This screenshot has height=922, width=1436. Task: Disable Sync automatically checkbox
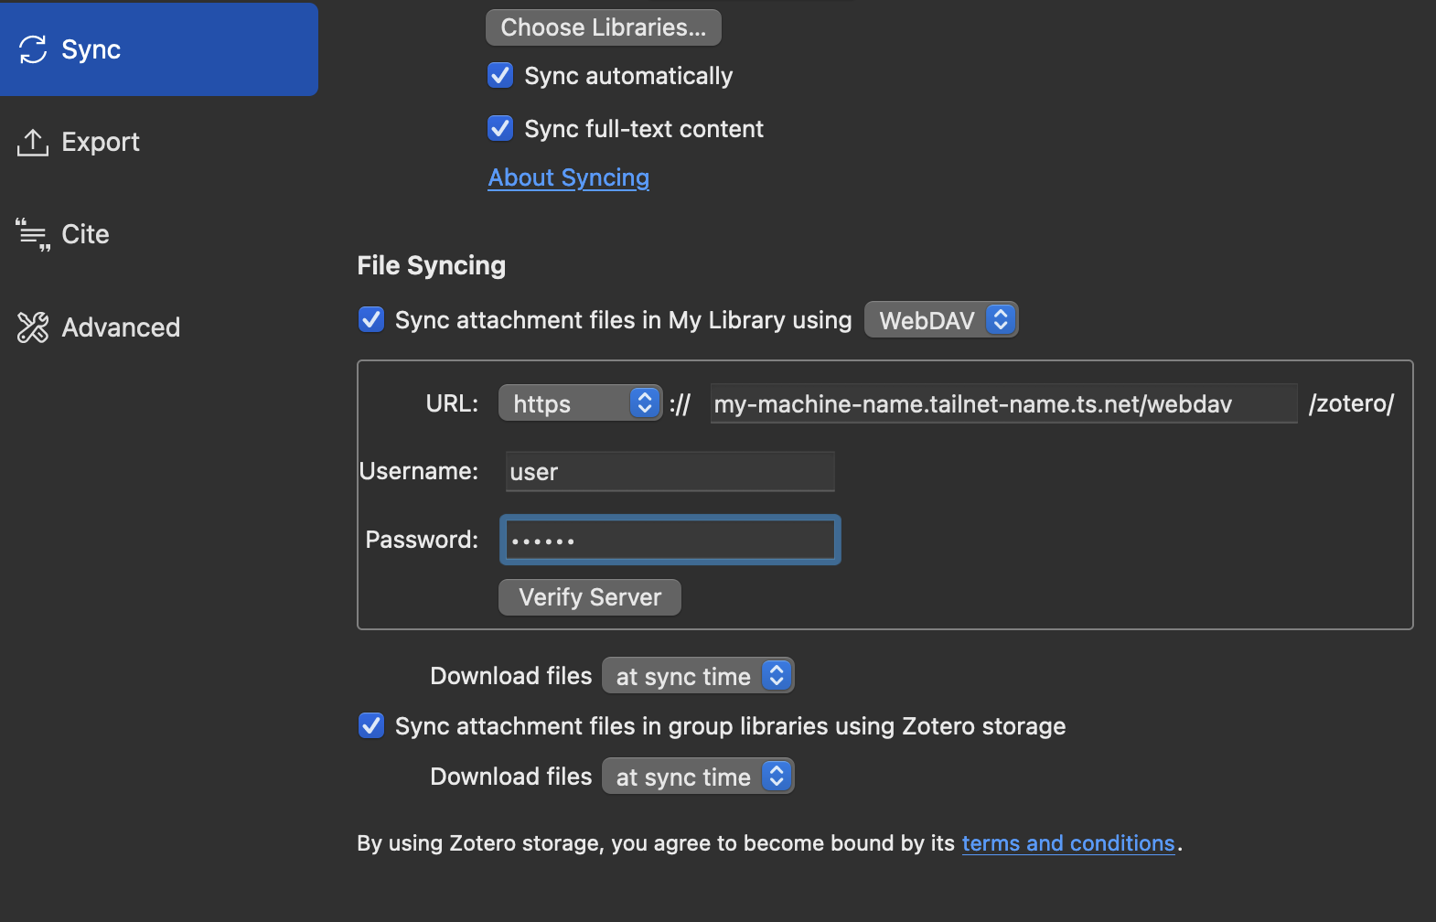[500, 75]
